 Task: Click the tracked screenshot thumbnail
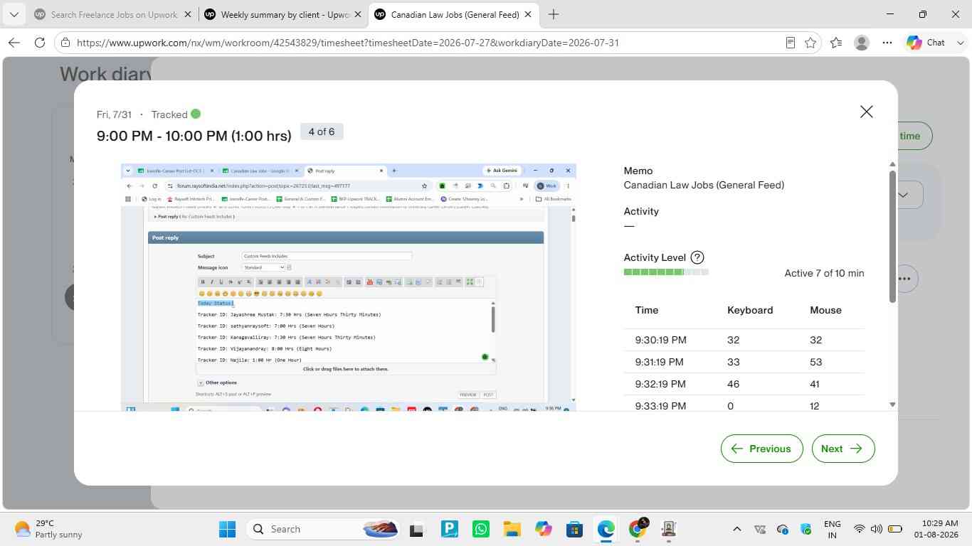click(349, 287)
